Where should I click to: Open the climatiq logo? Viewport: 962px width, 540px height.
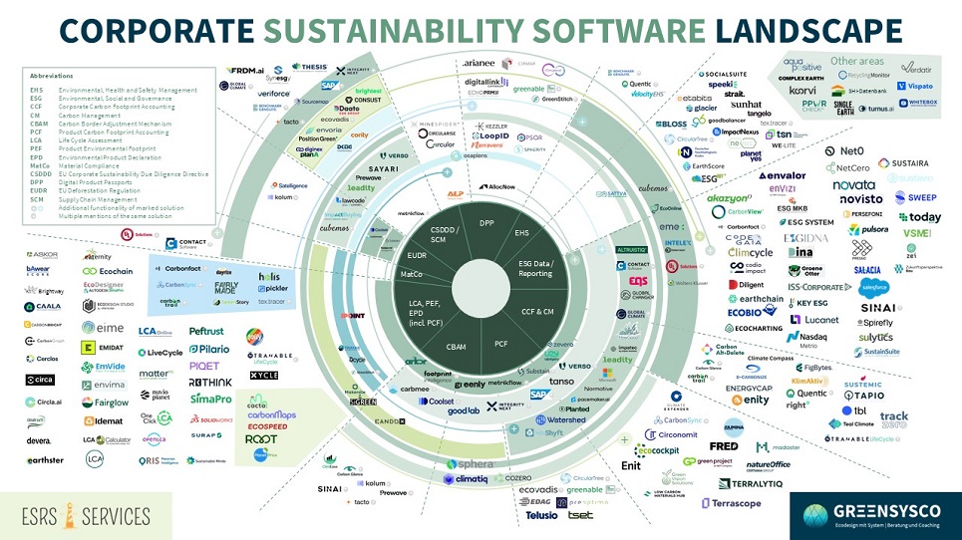tap(464, 479)
